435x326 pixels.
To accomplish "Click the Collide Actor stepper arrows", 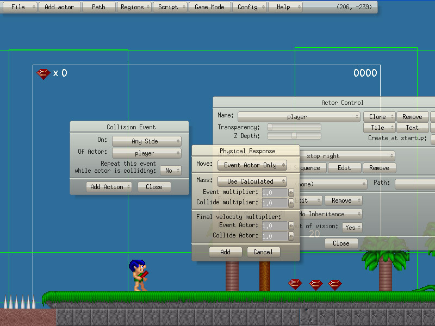I will (x=291, y=236).
